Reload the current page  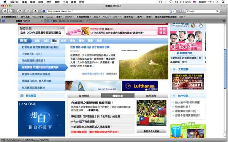pyautogui.click(x=20, y=11)
